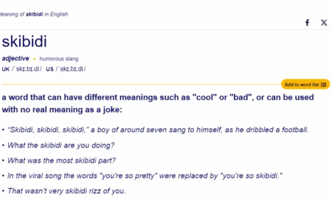The width and height of the screenshot is (331, 203).
Task: Click the viral song example sentence
Action: [x=145, y=176]
